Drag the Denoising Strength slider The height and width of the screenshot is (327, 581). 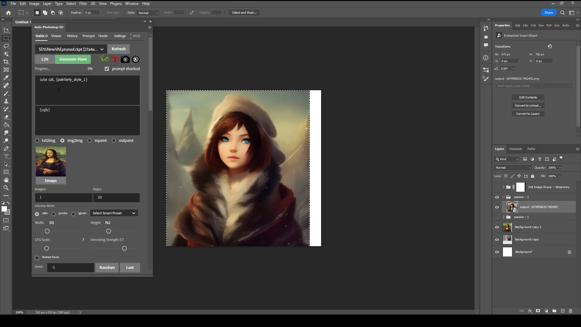[124, 248]
